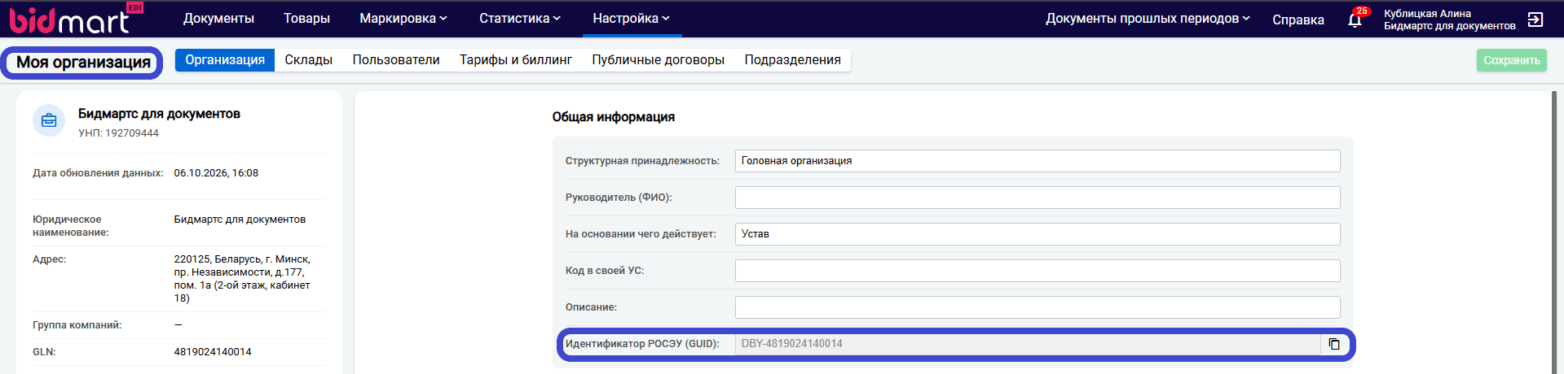The width and height of the screenshot is (1564, 374).
Task: Click the Общая информация heading
Action: click(613, 117)
